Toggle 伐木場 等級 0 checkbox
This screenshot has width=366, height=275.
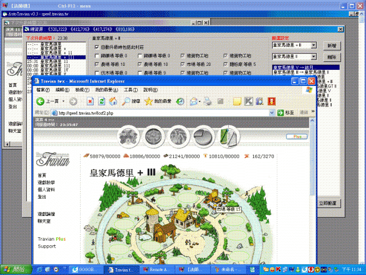click(97, 73)
